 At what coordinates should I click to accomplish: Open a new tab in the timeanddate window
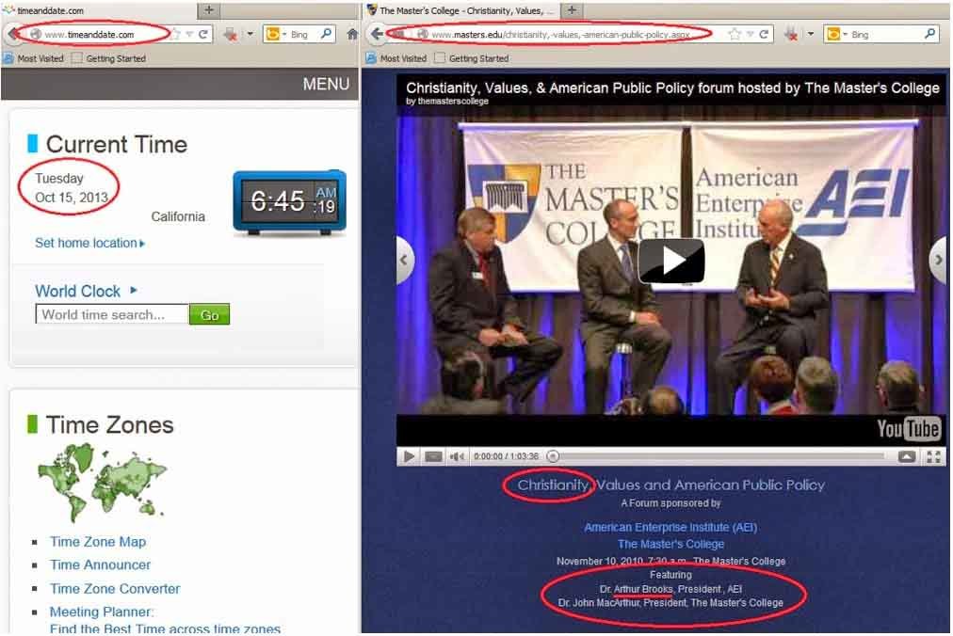click(x=208, y=10)
